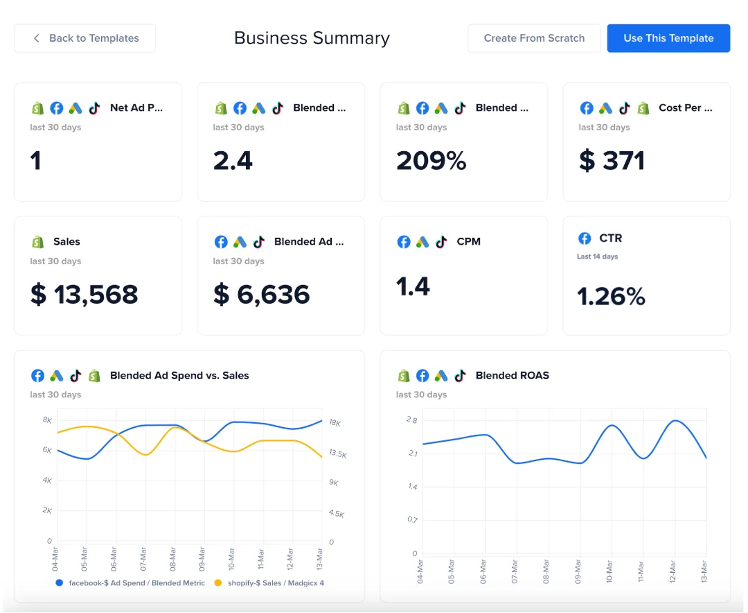Click Google Ads icon in Blended ROAS chart
Viewport: 748px width, 613px height.
click(441, 376)
